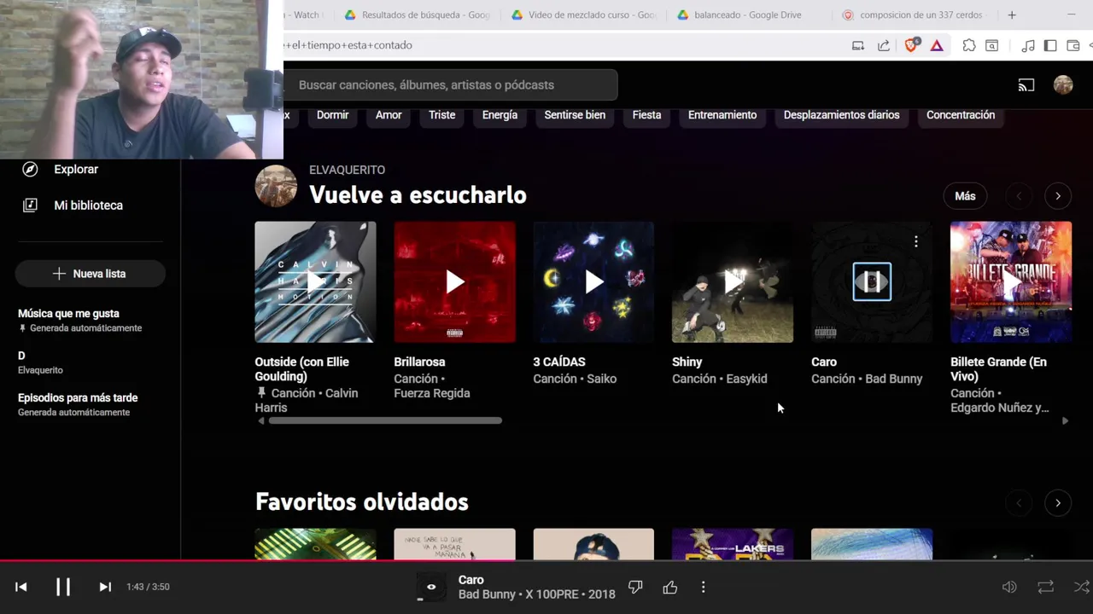Create a playlist with Nueva lista
Viewport: 1093px width, 614px height.
[90, 273]
